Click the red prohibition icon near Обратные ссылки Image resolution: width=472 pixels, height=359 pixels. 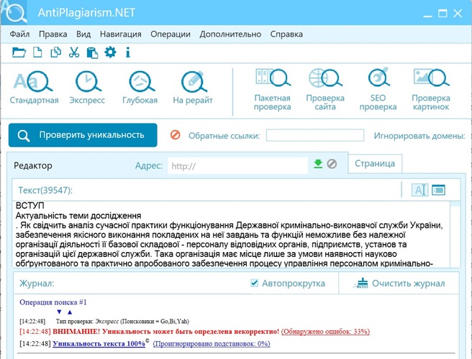tap(175, 135)
